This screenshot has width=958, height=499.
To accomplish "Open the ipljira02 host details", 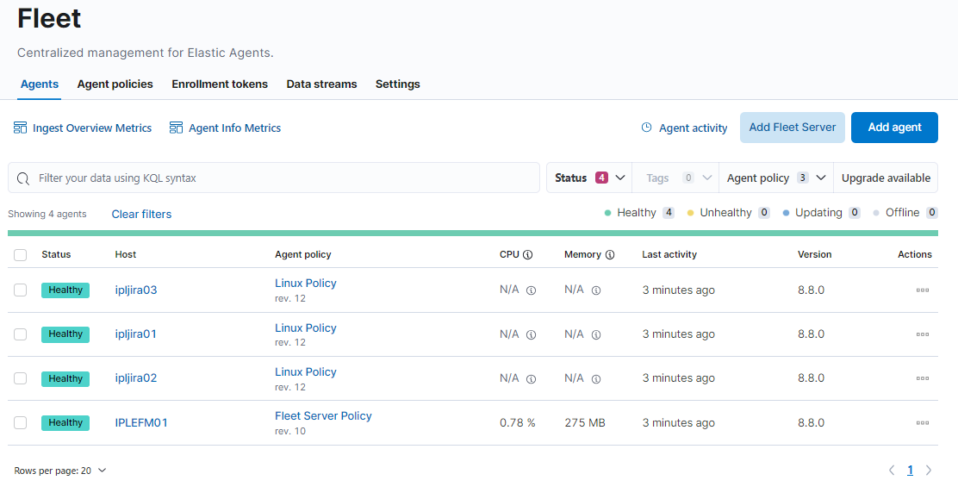I will [136, 378].
